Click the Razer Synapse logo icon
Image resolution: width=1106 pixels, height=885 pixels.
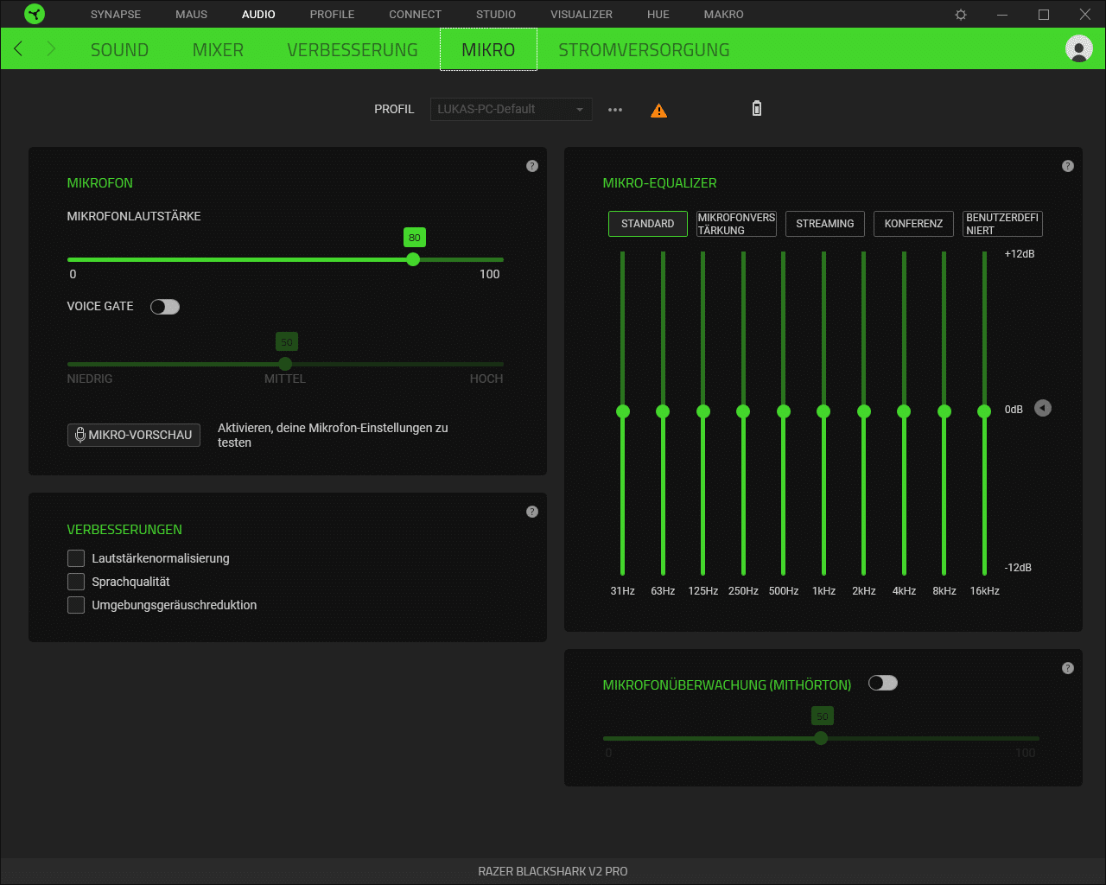tap(35, 14)
